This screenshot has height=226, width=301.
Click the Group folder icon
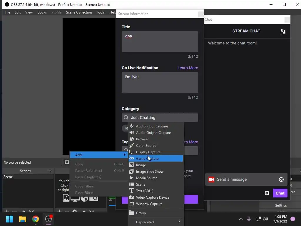132,213
